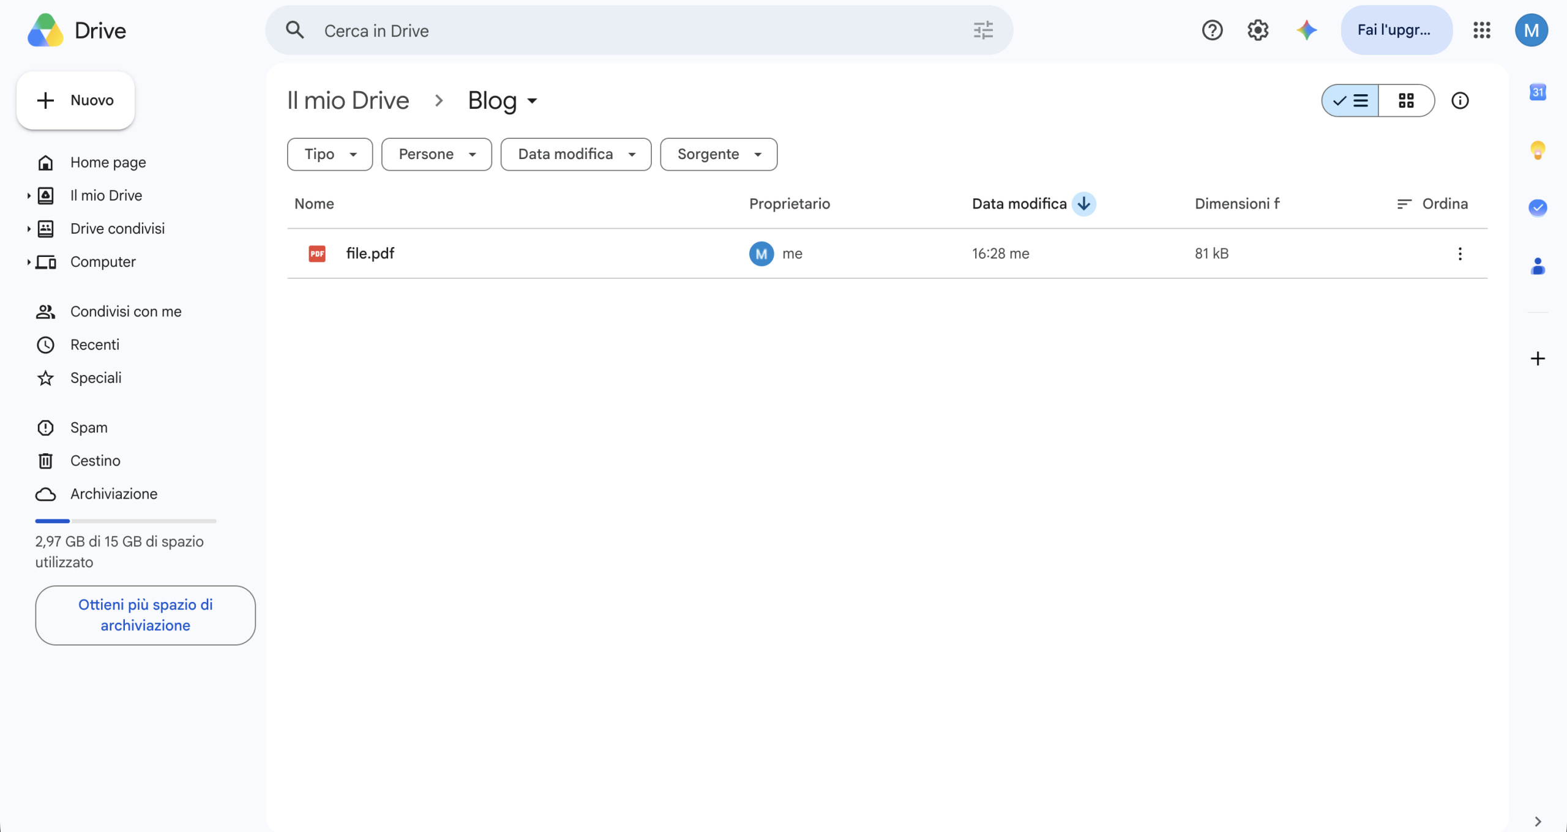Sort by Dimensioni column header
1567x832 pixels.
[1237, 204]
